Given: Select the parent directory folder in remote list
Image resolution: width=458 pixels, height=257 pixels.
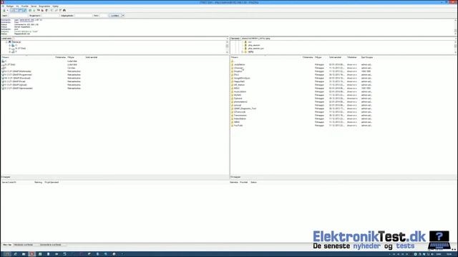Looking at the screenshot, I should (233, 61).
